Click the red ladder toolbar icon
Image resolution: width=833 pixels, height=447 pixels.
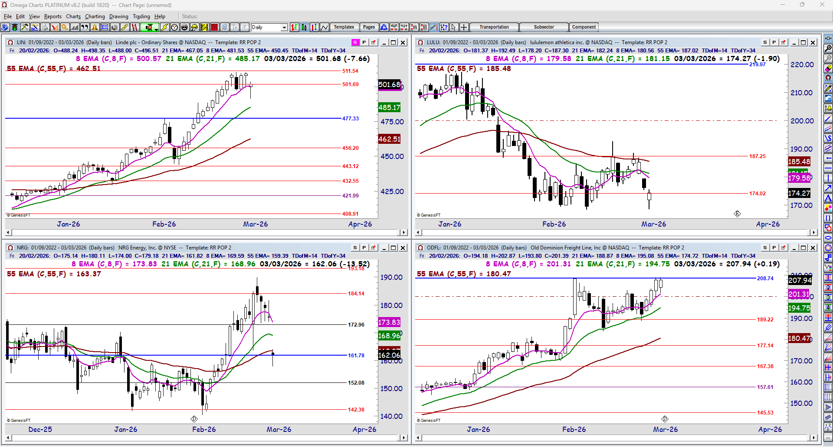point(134,27)
